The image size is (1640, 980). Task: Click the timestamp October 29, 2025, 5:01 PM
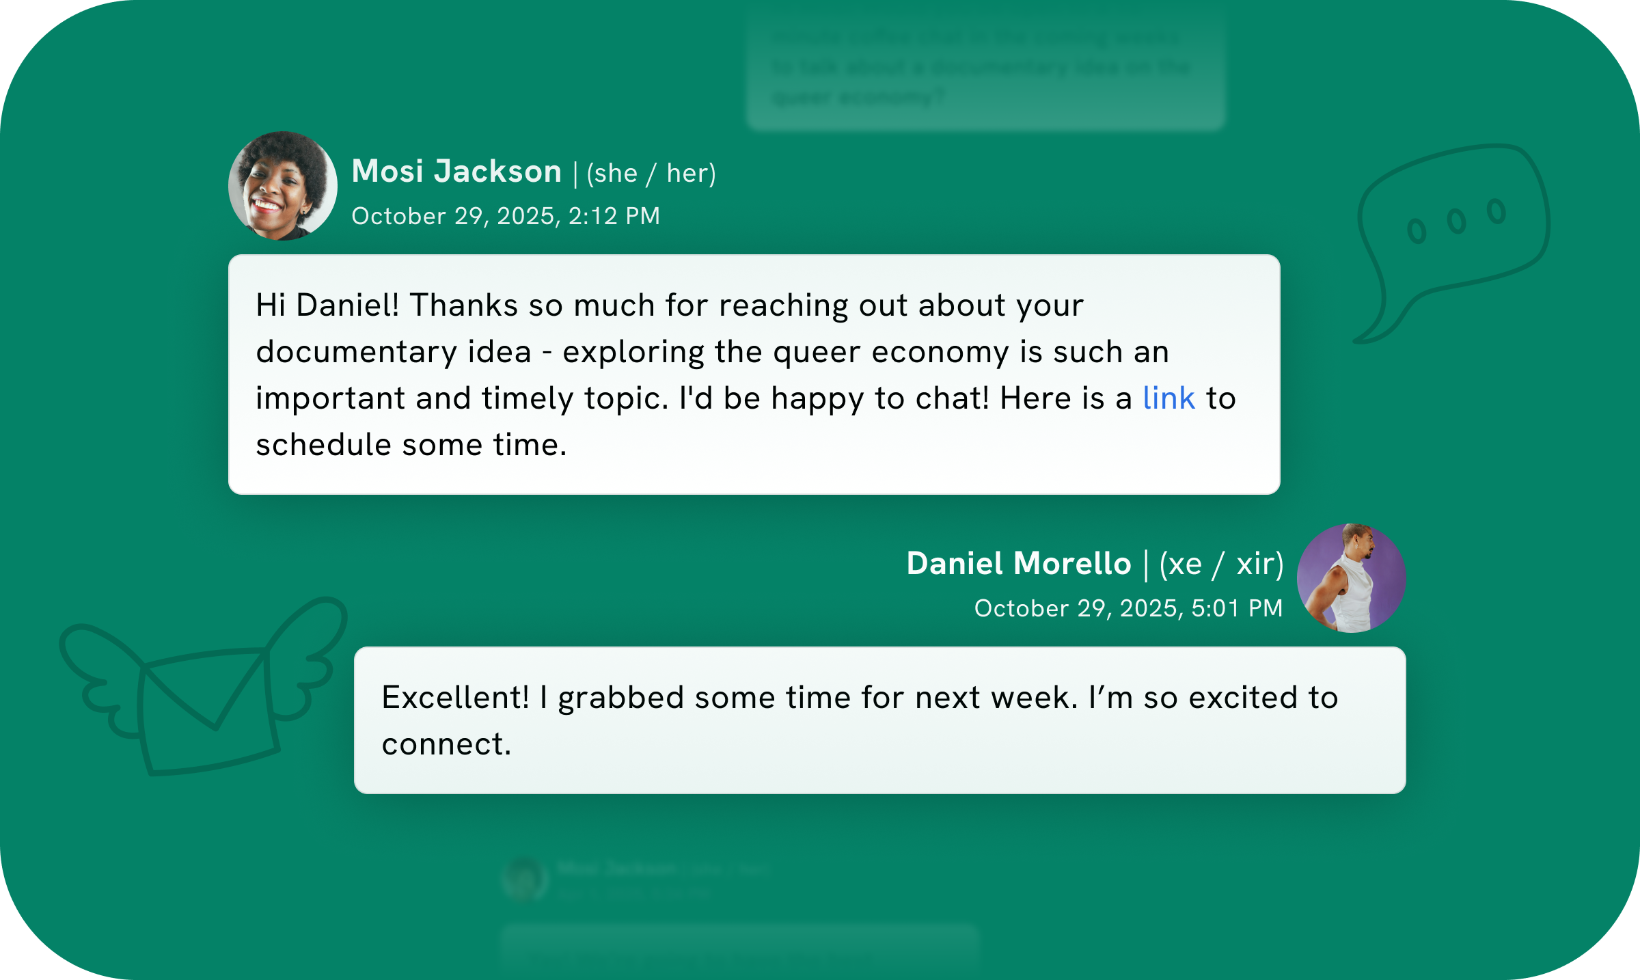point(1128,608)
